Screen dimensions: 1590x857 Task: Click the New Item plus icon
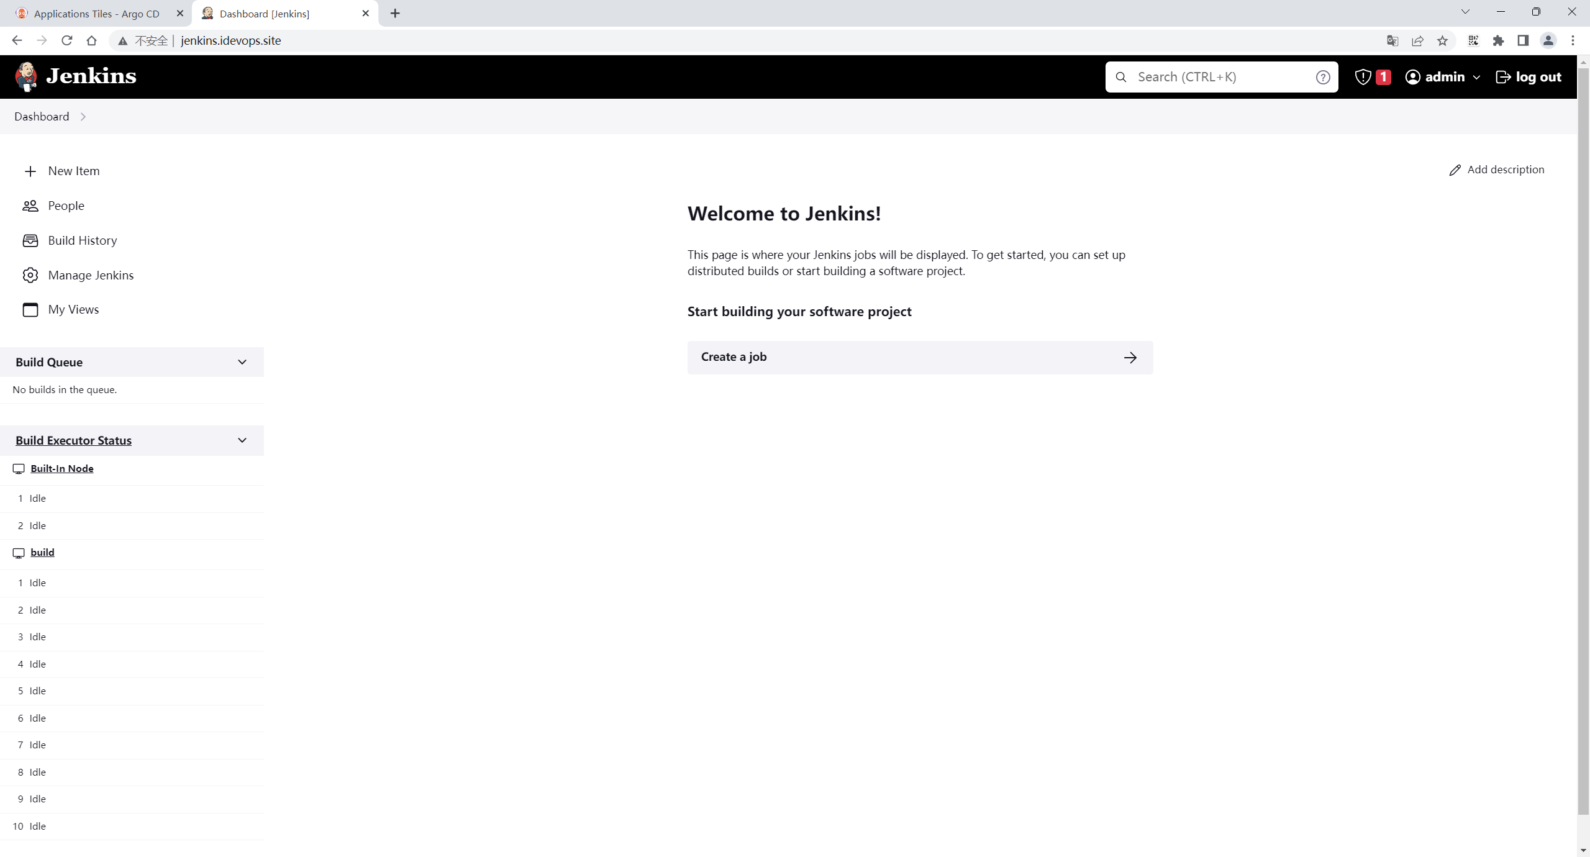point(30,171)
